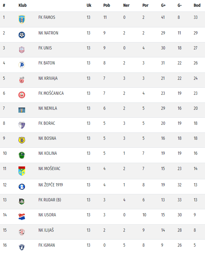Click the FK Borac shield crest
Image resolution: width=205 pixels, height=254 pixels.
pyautogui.click(x=22, y=125)
